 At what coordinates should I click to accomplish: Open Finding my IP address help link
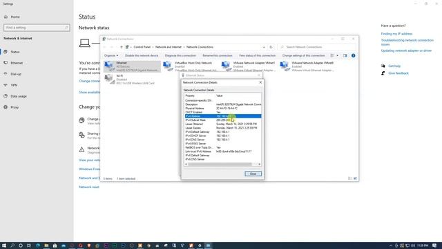pos(396,34)
